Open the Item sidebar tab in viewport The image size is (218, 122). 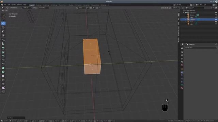178,15
